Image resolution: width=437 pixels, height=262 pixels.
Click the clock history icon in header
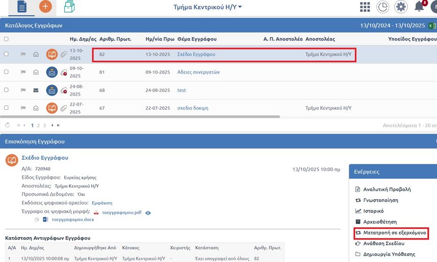(x=382, y=7)
